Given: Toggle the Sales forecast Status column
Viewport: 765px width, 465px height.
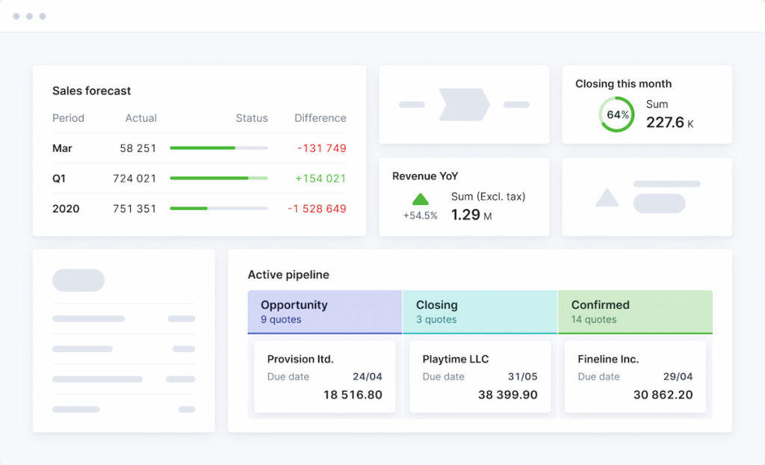Looking at the screenshot, I should point(252,118).
